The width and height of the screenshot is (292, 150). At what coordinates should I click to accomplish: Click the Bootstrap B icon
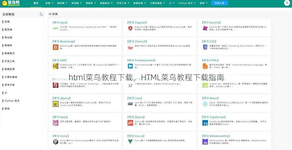(55, 47)
